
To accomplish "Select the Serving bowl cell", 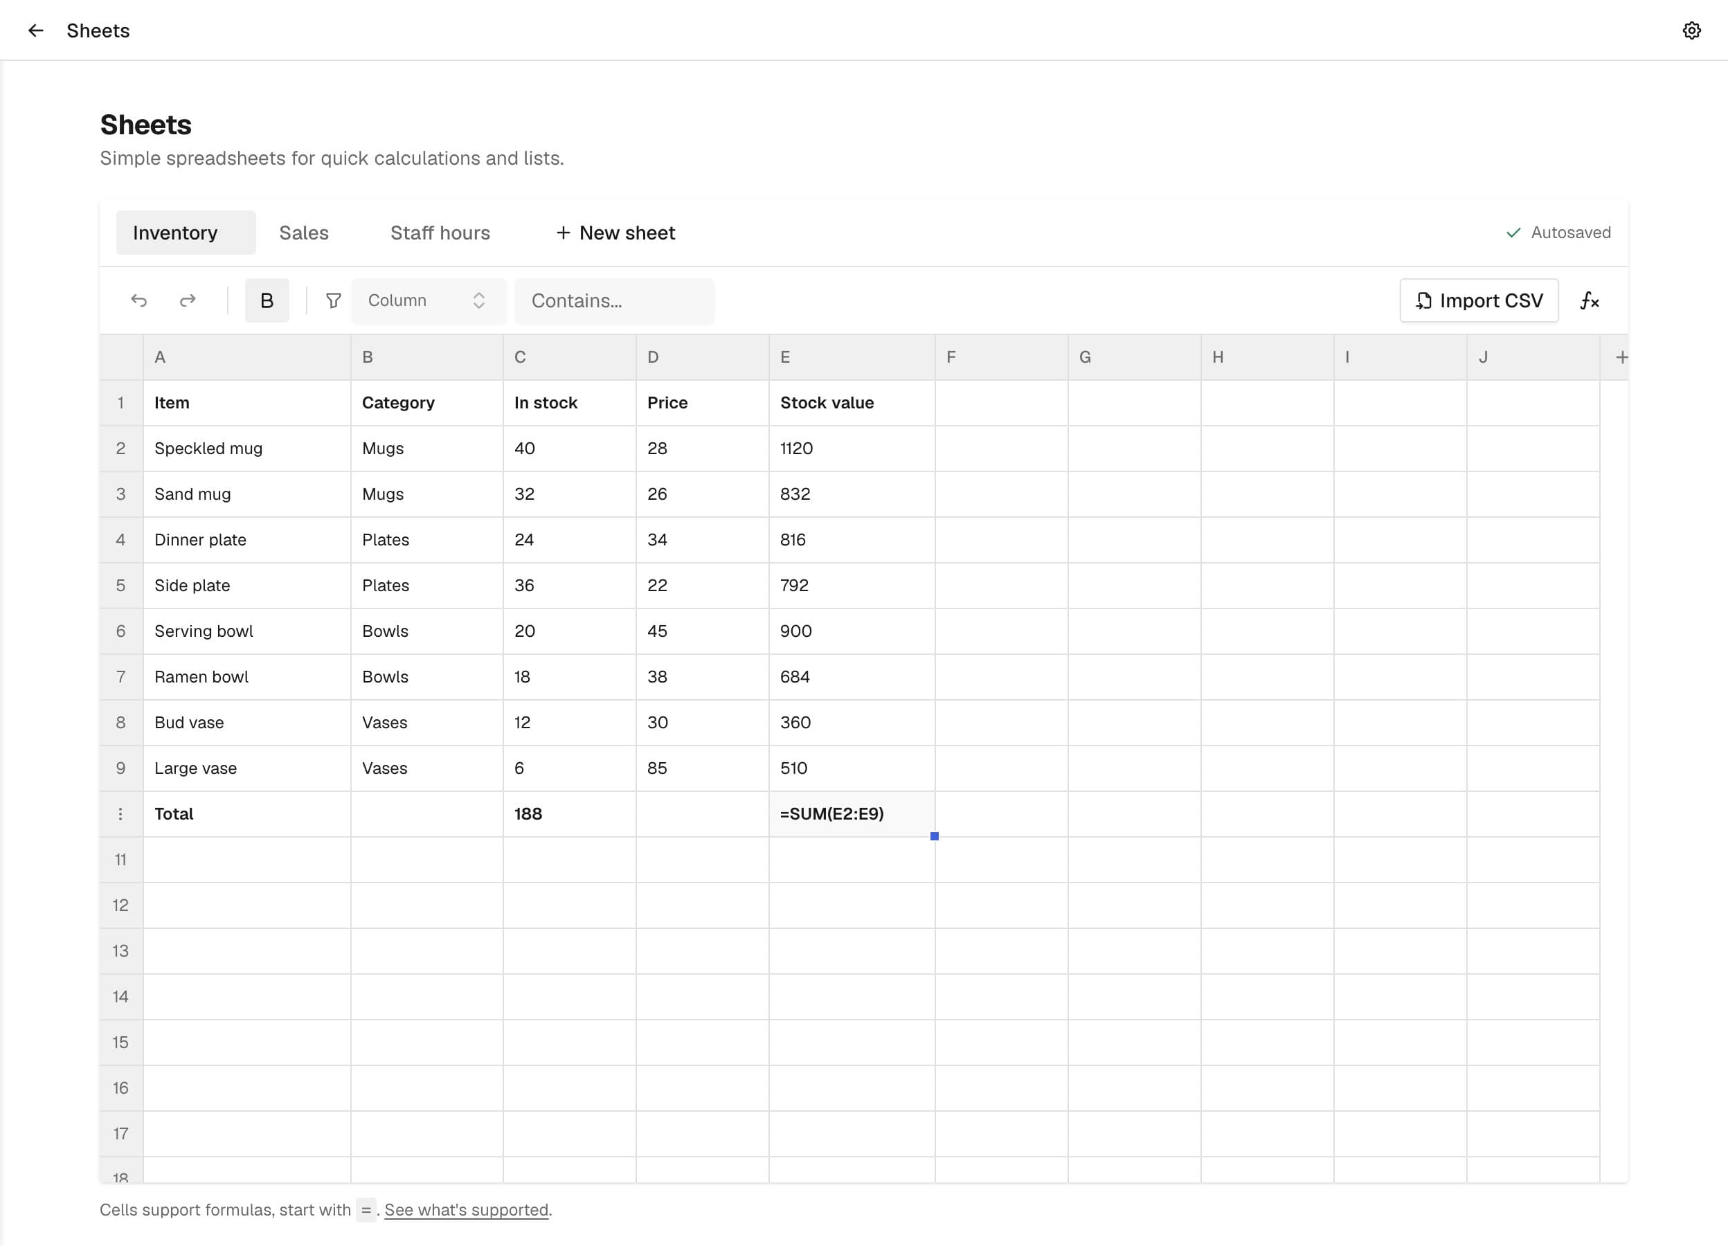I will [247, 631].
